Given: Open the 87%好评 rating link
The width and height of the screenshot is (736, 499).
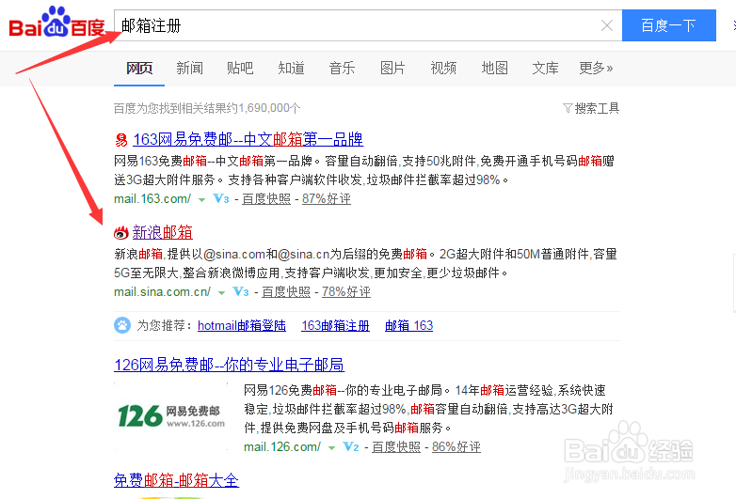Looking at the screenshot, I should pyautogui.click(x=327, y=198).
